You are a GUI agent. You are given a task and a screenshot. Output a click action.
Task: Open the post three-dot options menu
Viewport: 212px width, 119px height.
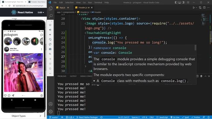[x=41, y=49]
